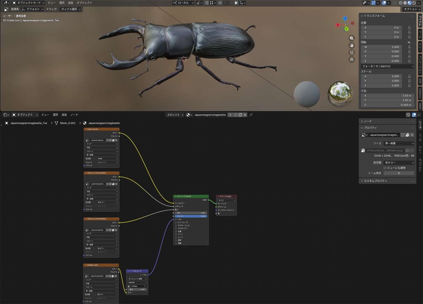
Task: Click the hand pan view icon
Action: tap(352, 45)
